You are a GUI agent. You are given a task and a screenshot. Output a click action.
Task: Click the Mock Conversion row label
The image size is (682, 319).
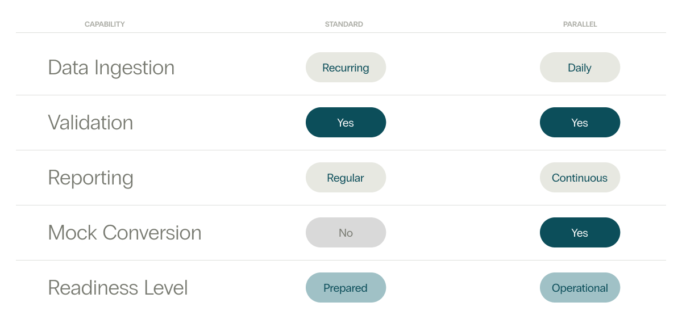point(124,233)
